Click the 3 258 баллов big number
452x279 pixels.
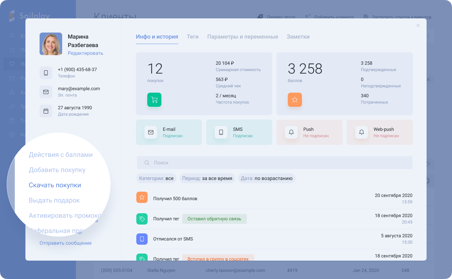coord(305,69)
